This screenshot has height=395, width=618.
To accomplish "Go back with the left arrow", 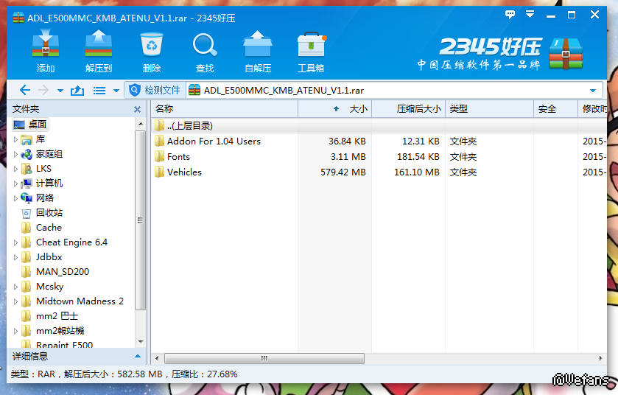I will 25,90.
